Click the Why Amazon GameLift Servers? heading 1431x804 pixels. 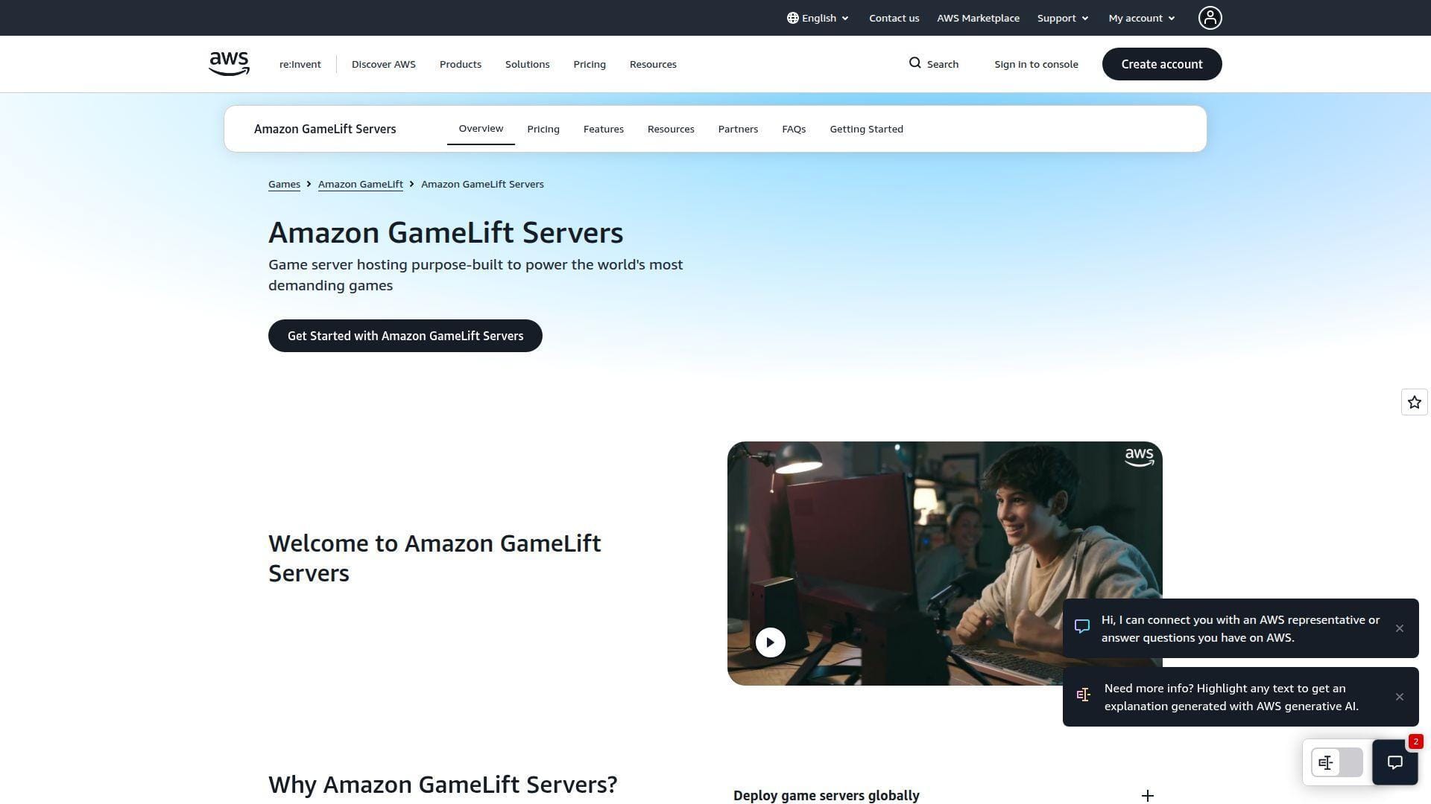pyautogui.click(x=443, y=785)
